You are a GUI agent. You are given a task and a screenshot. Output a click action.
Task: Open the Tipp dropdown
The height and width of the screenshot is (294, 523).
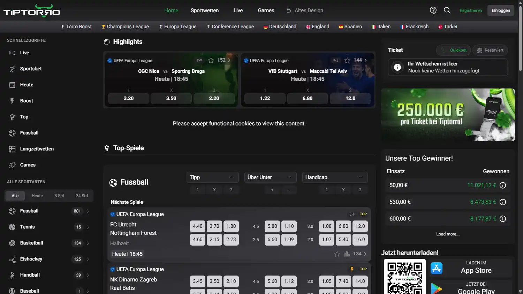[x=212, y=177]
